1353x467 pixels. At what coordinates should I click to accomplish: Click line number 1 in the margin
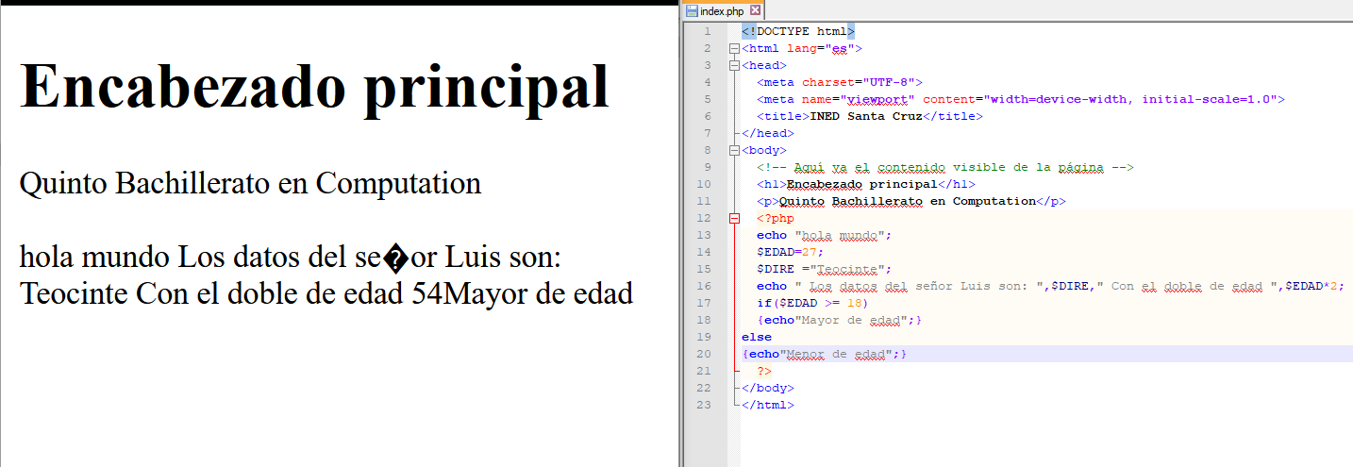pyautogui.click(x=708, y=31)
